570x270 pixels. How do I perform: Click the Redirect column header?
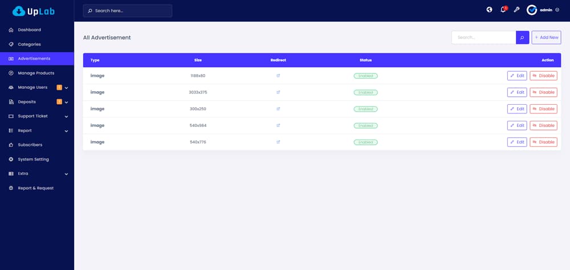click(x=278, y=60)
